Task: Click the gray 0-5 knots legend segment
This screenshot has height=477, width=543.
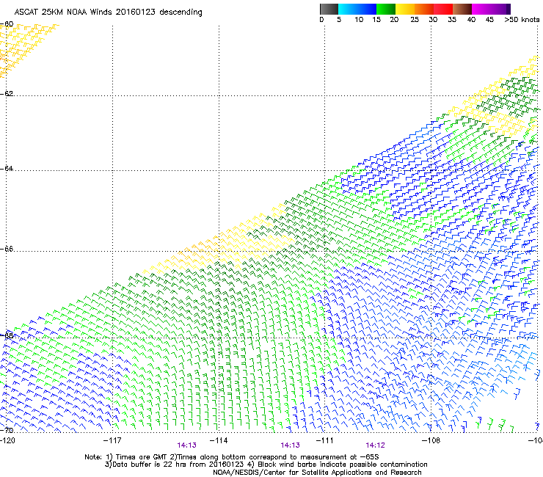Action: (329, 9)
